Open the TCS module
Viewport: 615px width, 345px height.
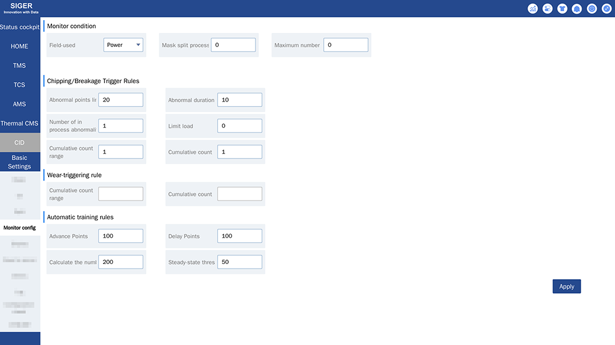pos(20,85)
